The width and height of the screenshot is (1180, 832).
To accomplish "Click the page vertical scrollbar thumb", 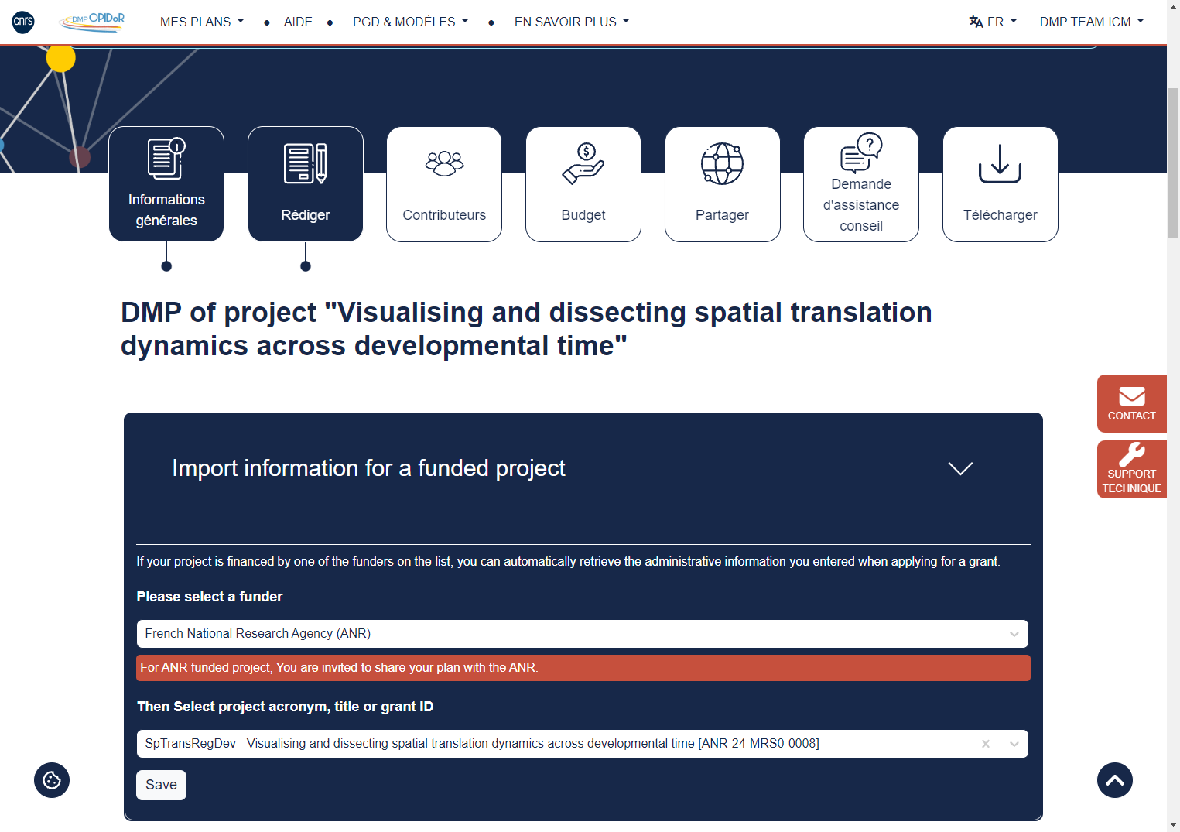I will [x=1173, y=163].
